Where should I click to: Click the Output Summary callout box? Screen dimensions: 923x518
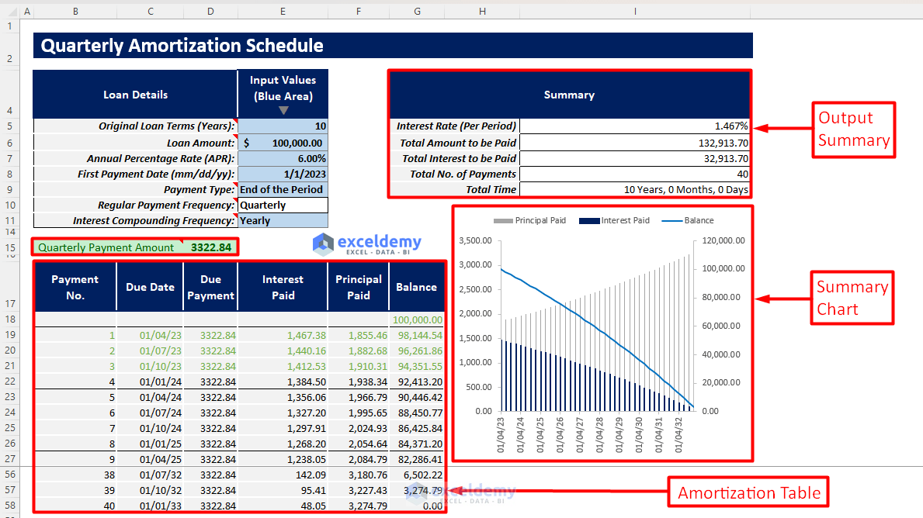pos(853,129)
